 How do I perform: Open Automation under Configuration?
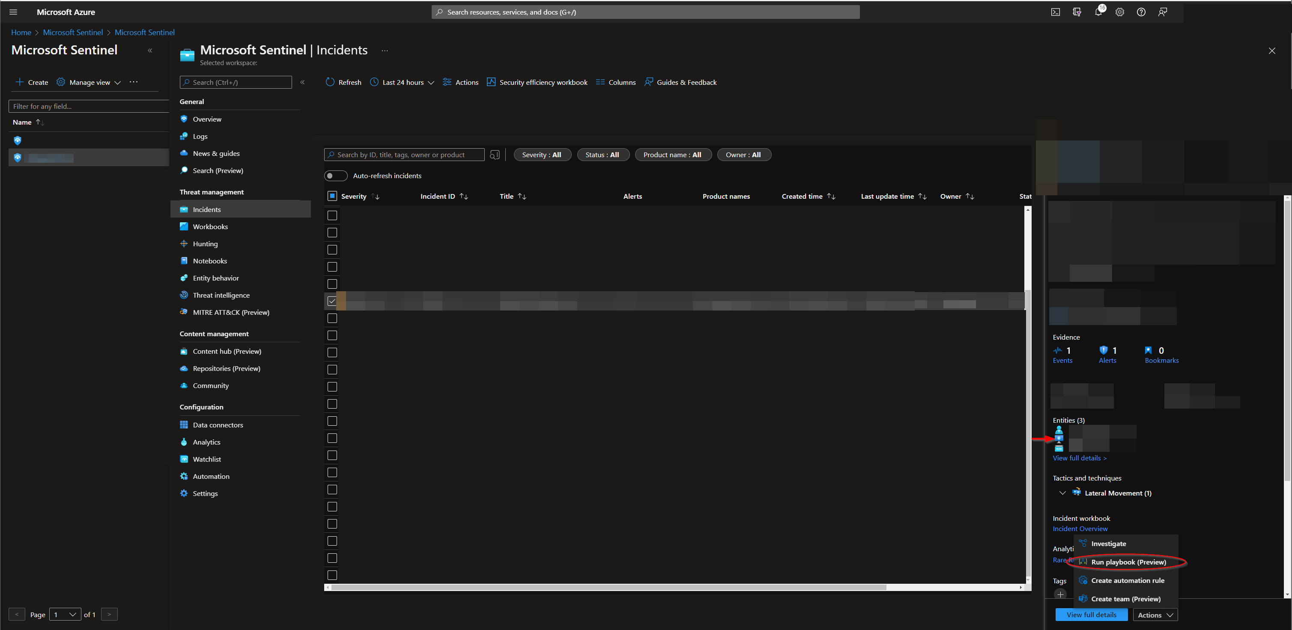(x=211, y=476)
